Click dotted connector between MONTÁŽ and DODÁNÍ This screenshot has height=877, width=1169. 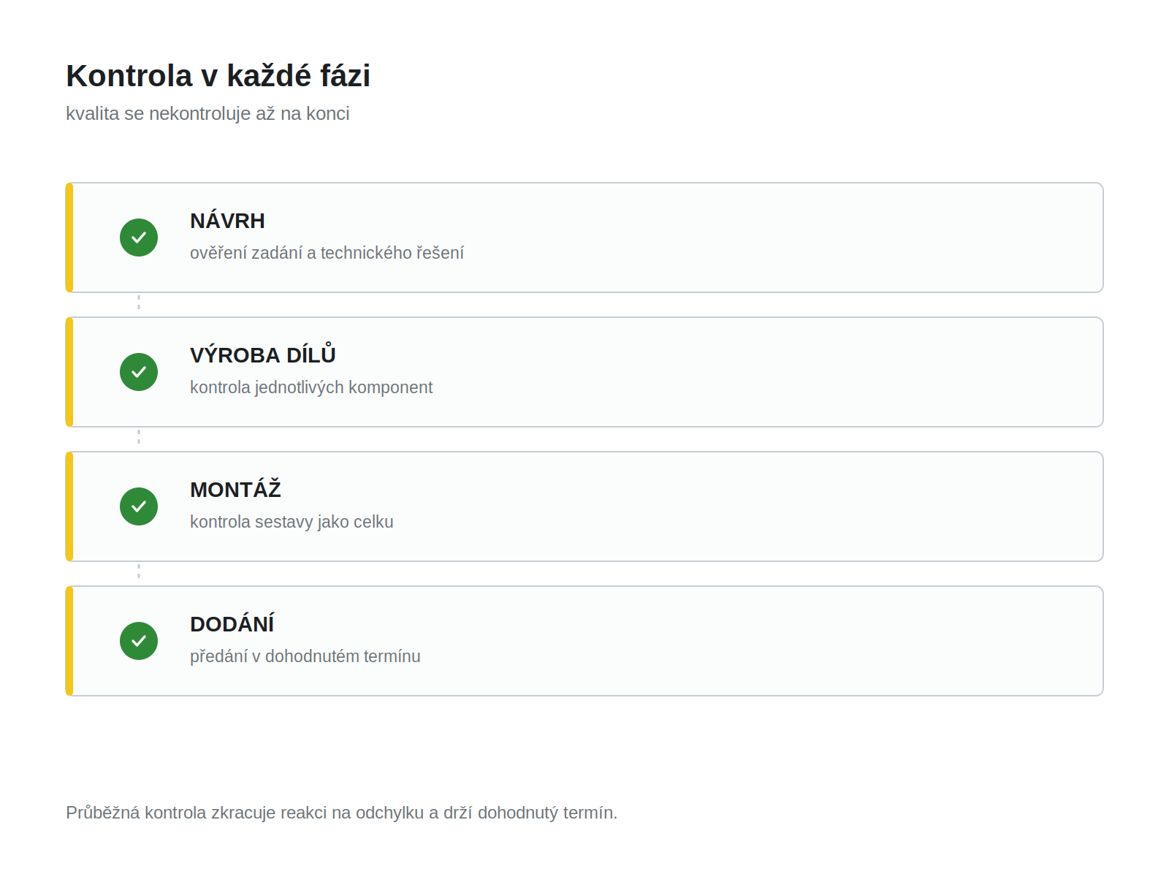(139, 572)
